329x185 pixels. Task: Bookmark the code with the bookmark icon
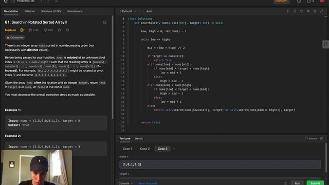pyautogui.click(x=288, y=11)
